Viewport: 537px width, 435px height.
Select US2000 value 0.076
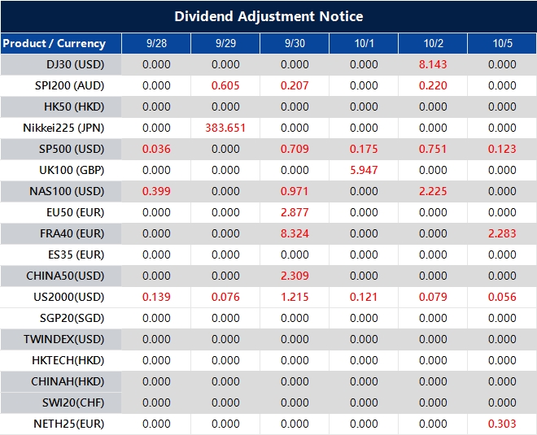[225, 297]
